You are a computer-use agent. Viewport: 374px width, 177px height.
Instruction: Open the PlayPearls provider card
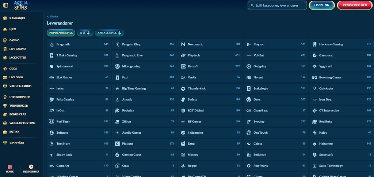click(276, 166)
